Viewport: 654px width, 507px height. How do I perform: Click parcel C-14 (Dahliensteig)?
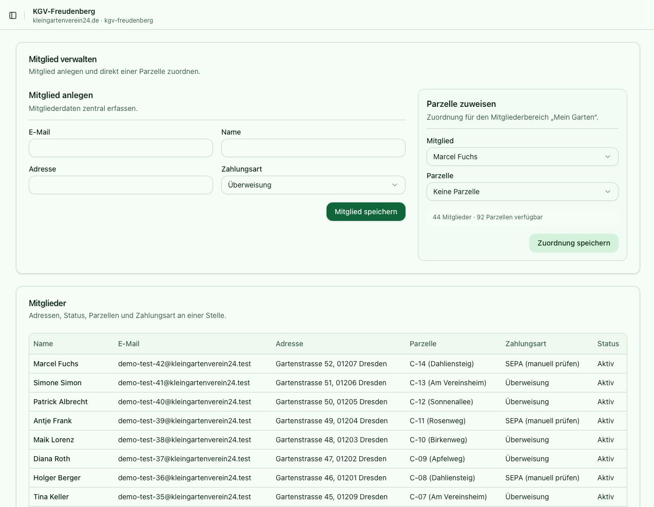(441, 364)
